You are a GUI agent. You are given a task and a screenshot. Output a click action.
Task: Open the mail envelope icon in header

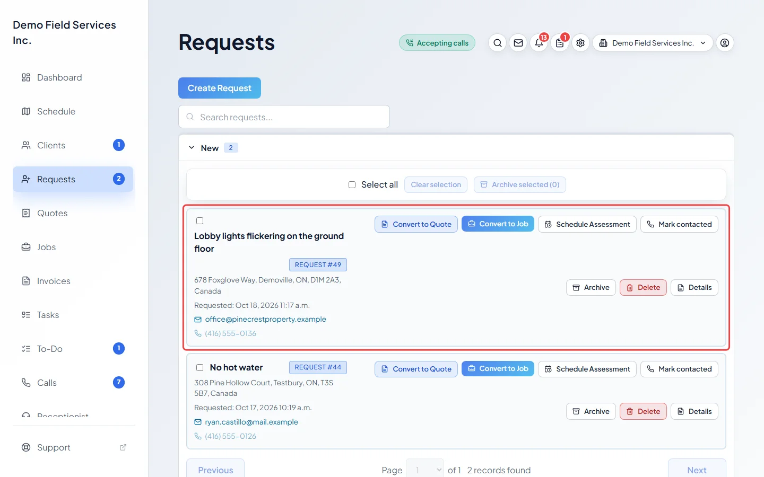(518, 43)
